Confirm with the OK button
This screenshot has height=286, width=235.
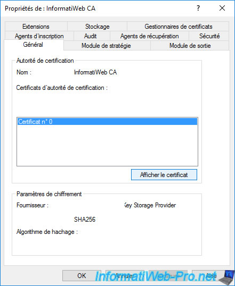click(x=82, y=275)
